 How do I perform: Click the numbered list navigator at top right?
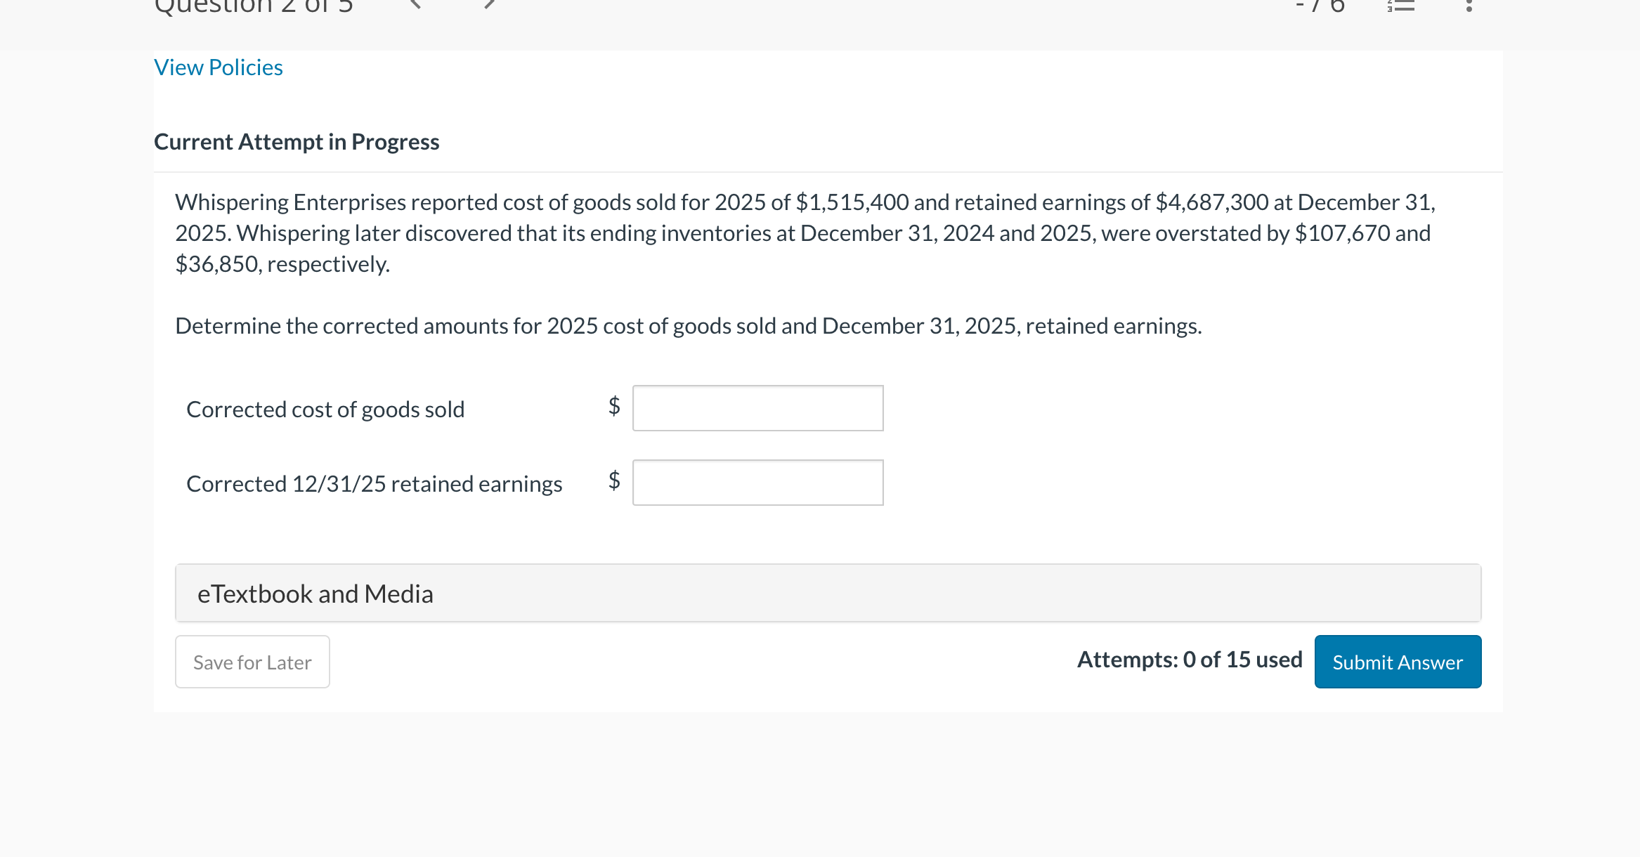point(1403,6)
